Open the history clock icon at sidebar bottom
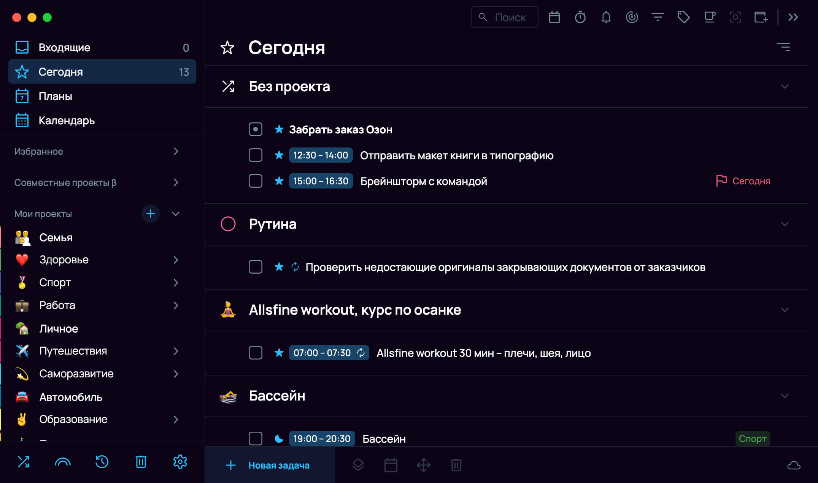818x483 pixels. coord(102,462)
